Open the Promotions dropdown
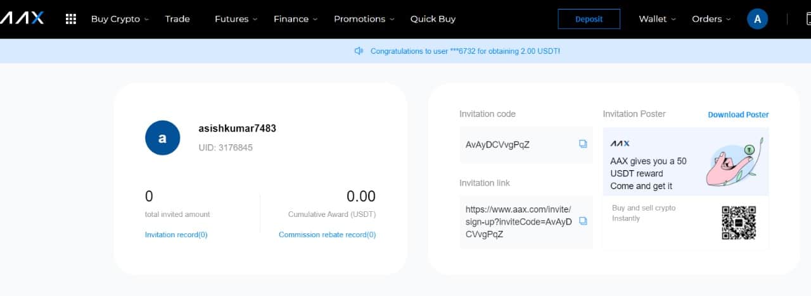 click(x=364, y=19)
